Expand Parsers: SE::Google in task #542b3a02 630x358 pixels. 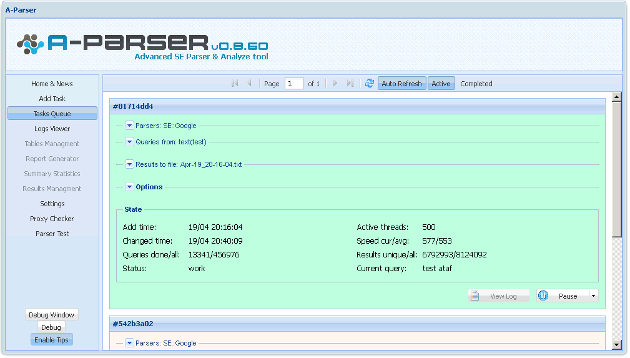(x=129, y=343)
